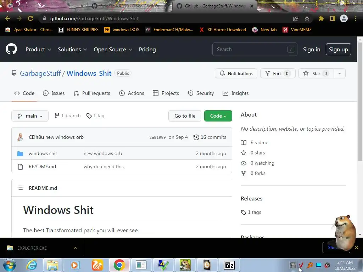Click the README table of contents icon
Viewport: 363px width, 272px height.
pyautogui.click(x=20, y=188)
